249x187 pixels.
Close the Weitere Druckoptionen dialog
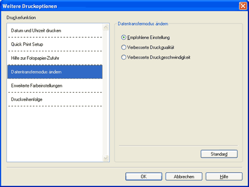pyautogui.click(x=243, y=6)
